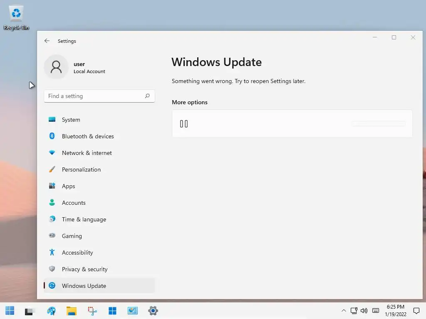This screenshot has height=319, width=426.
Task: Open the Recycle Bin desktop icon
Action: tap(16, 17)
